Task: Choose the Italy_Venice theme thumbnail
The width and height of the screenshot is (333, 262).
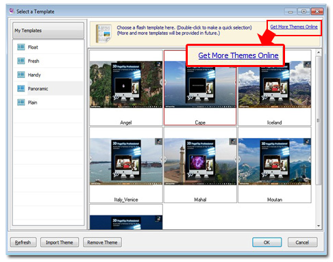Action: tap(126, 161)
